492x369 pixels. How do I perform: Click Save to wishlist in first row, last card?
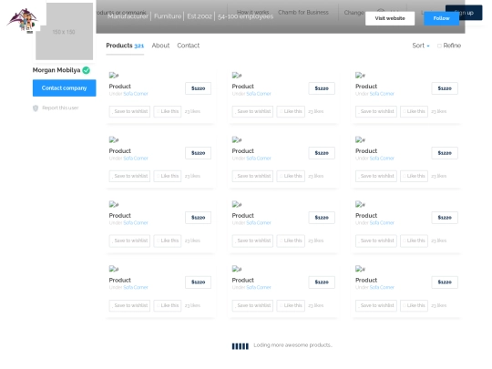(x=376, y=111)
